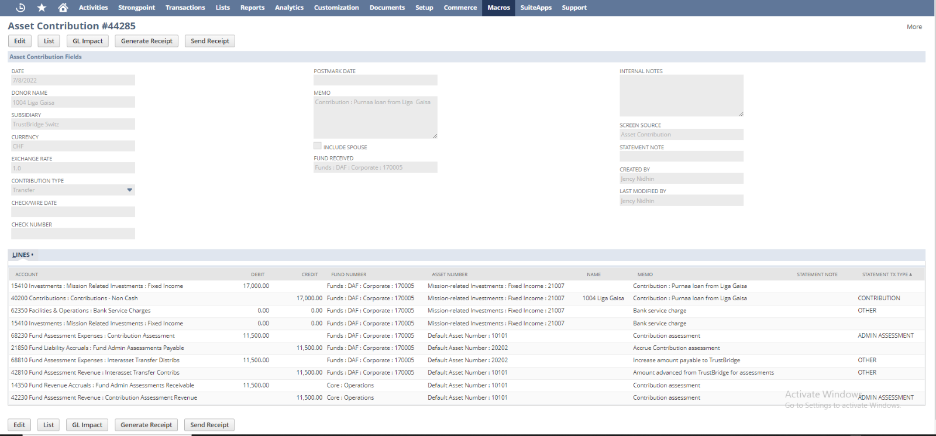Open the Customization menu

tap(336, 8)
